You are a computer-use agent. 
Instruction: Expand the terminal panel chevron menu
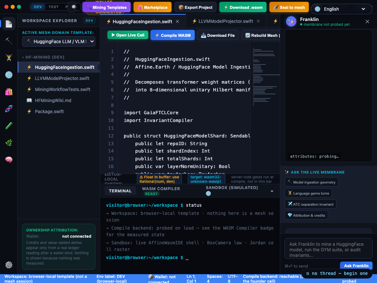272,191
